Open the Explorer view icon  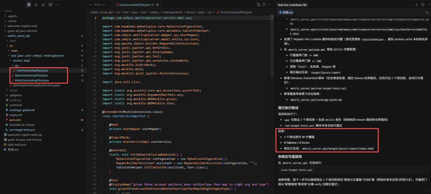29,5
